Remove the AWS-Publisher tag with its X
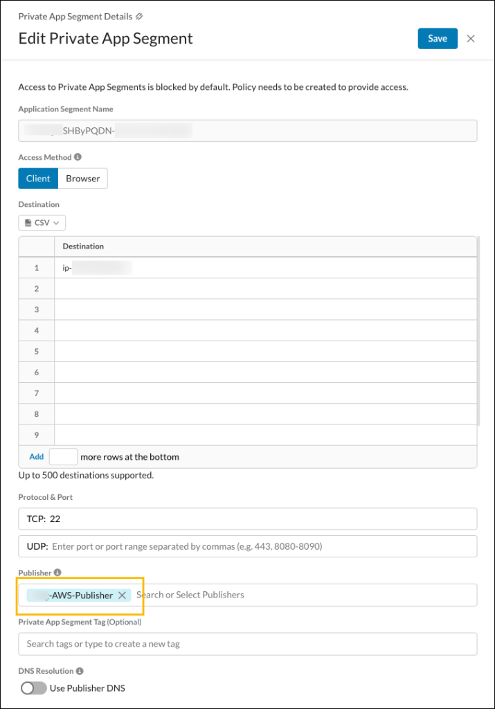 pyautogui.click(x=122, y=595)
